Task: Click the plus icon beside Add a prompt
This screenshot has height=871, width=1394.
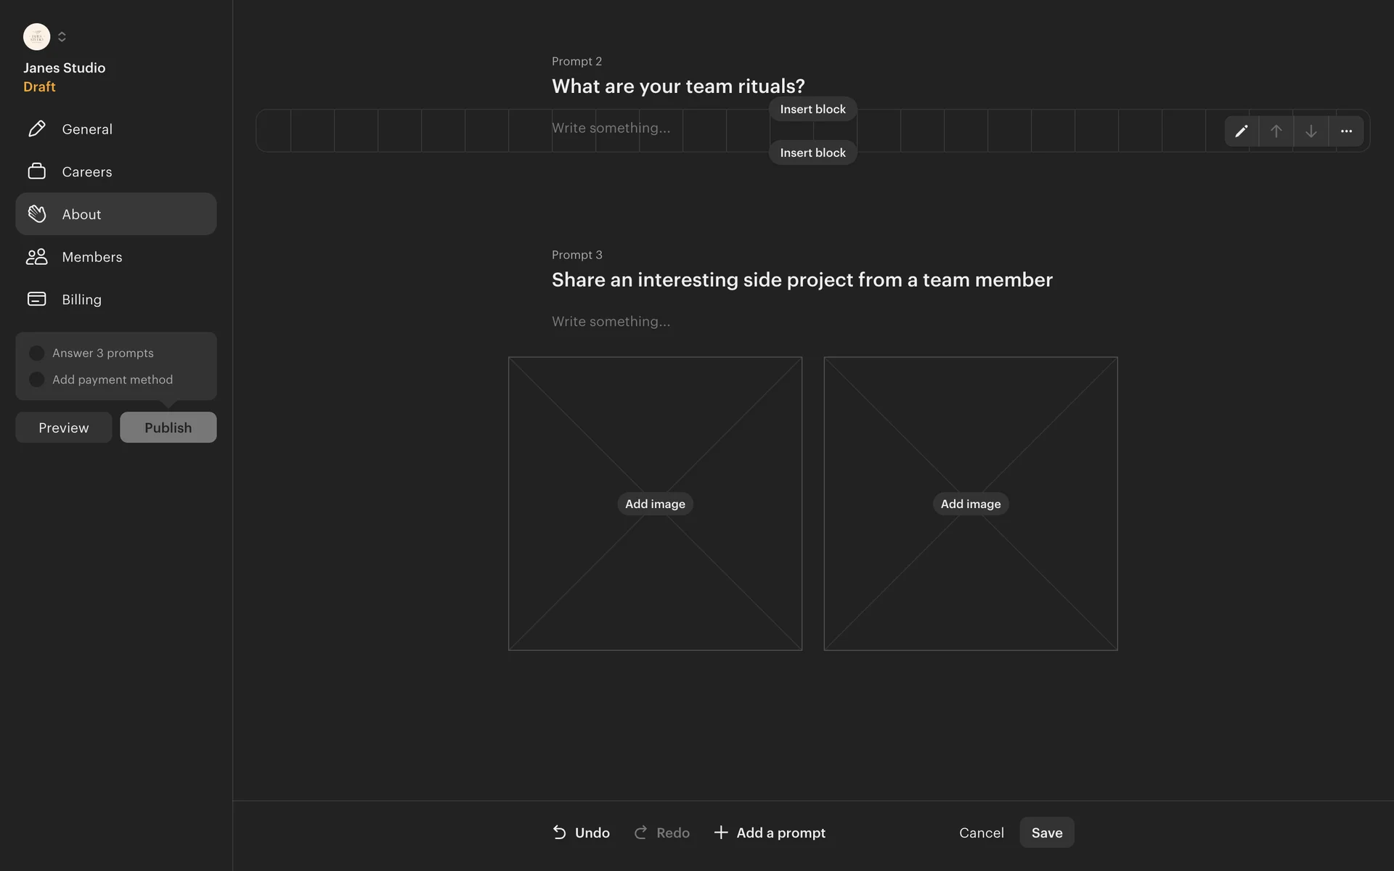Action: pos(721,833)
